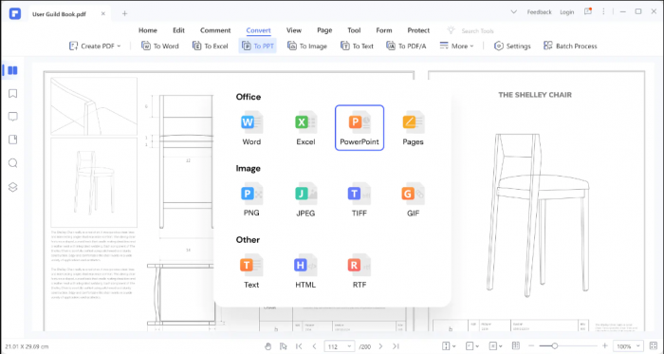Adjust the zoom slider handle
The width and height of the screenshot is (664, 354).
click(x=554, y=346)
